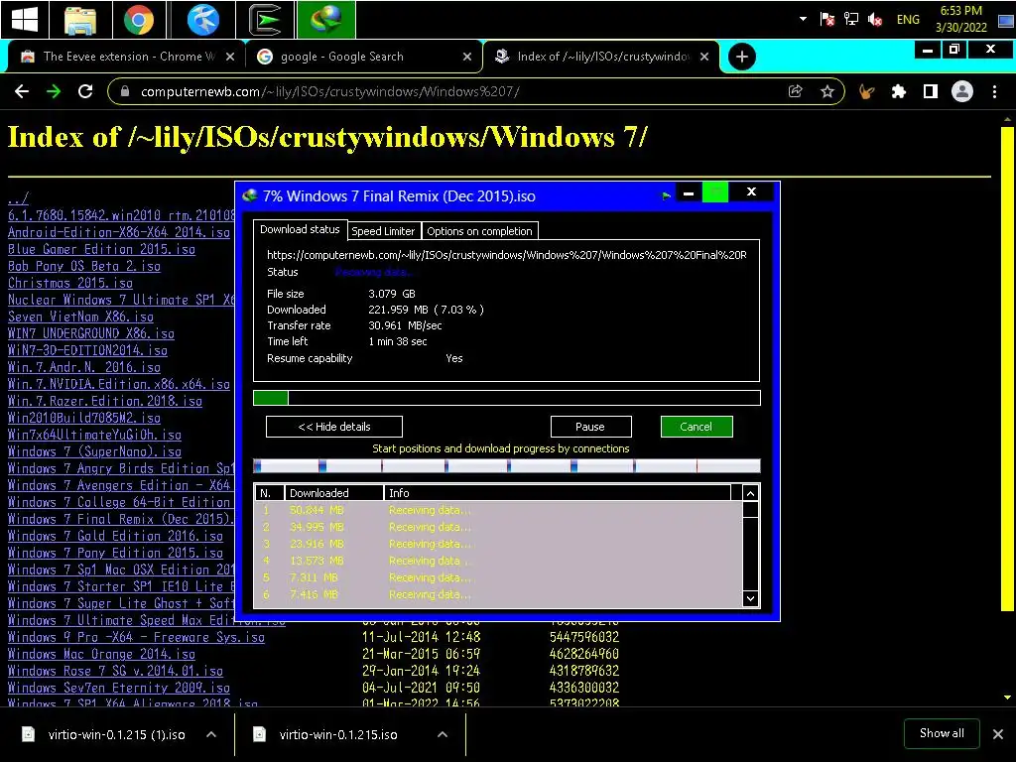Open the clock showing 6:53 PM

(960, 19)
